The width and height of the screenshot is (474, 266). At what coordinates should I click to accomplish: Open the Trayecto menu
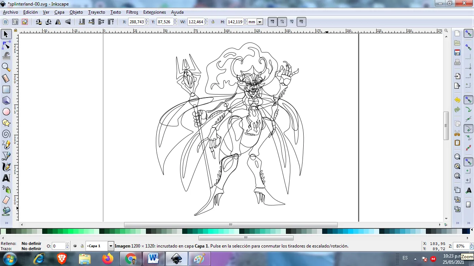[96, 12]
